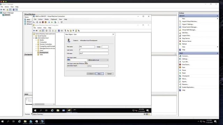This screenshot has width=223, height=125.
Task: Create a checkpoint using the VM toolbar icon
Action: pyautogui.click(x=55, y=22)
